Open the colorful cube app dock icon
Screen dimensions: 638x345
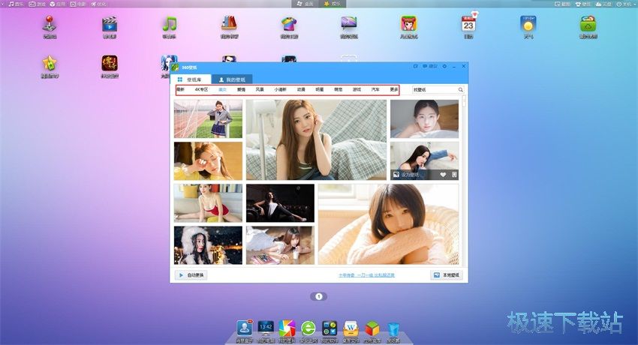point(372,328)
